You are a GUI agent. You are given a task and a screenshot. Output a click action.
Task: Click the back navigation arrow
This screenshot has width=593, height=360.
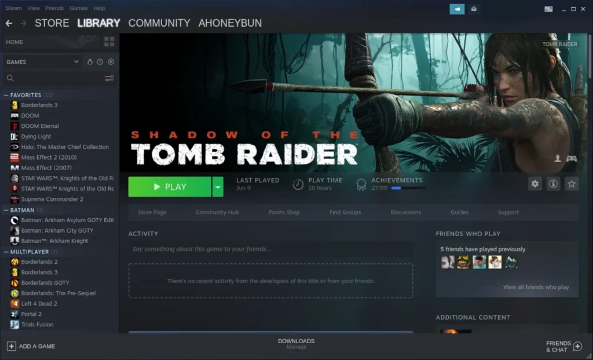tap(9, 24)
